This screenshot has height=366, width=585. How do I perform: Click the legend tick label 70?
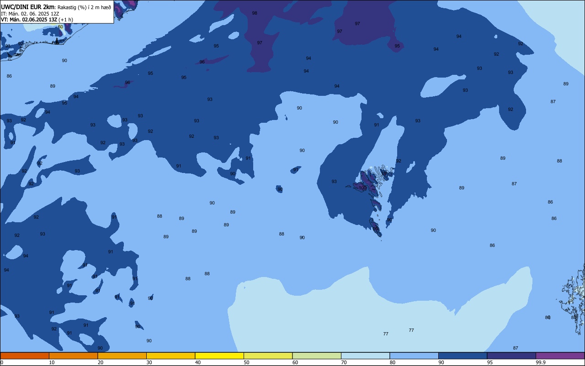344,362
